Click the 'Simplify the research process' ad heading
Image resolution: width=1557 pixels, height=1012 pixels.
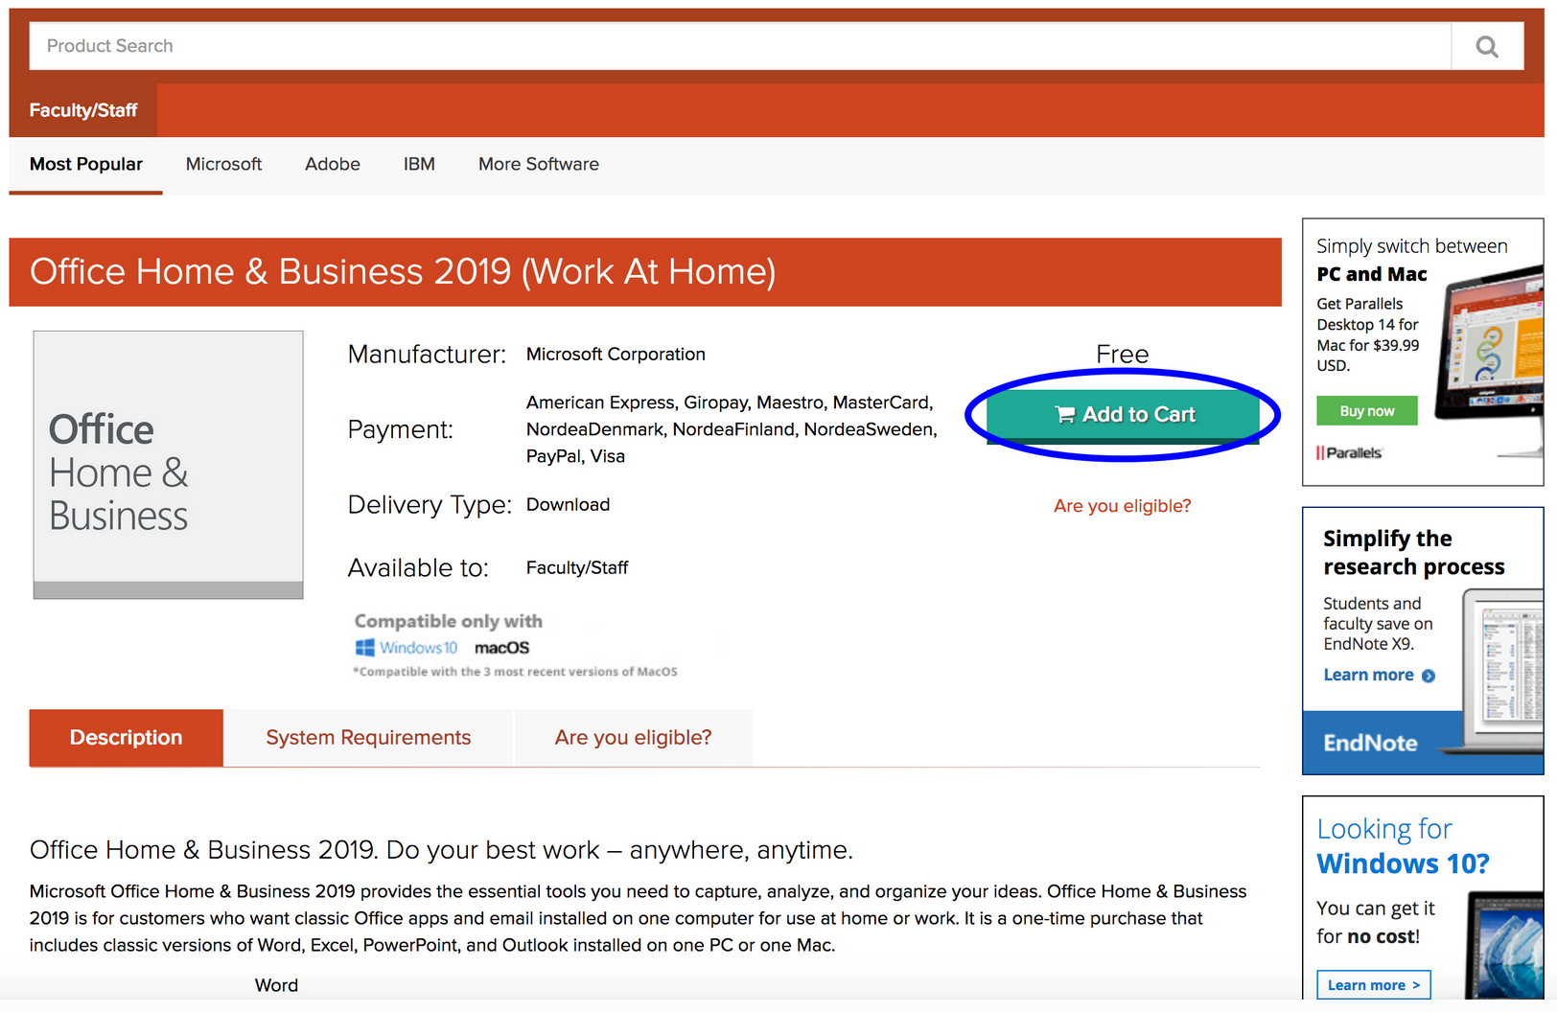(x=1414, y=553)
